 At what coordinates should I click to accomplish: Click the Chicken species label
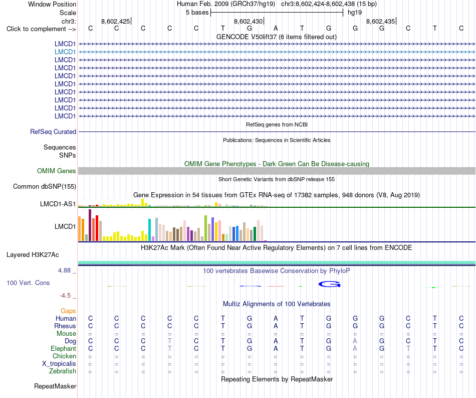pyautogui.click(x=64, y=356)
